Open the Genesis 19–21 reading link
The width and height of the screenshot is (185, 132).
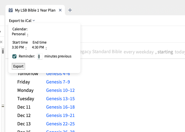pyautogui.click(x=60, y=116)
